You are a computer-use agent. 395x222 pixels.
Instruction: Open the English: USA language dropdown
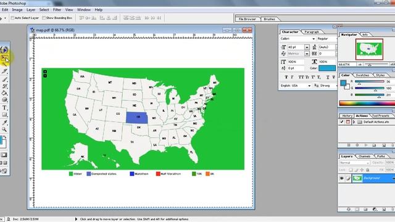(x=309, y=86)
